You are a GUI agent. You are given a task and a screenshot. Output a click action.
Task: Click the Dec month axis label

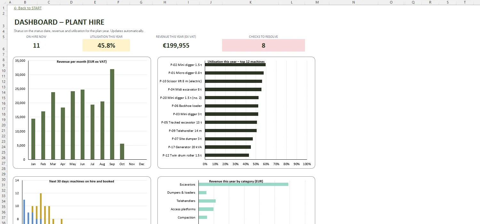141,164
